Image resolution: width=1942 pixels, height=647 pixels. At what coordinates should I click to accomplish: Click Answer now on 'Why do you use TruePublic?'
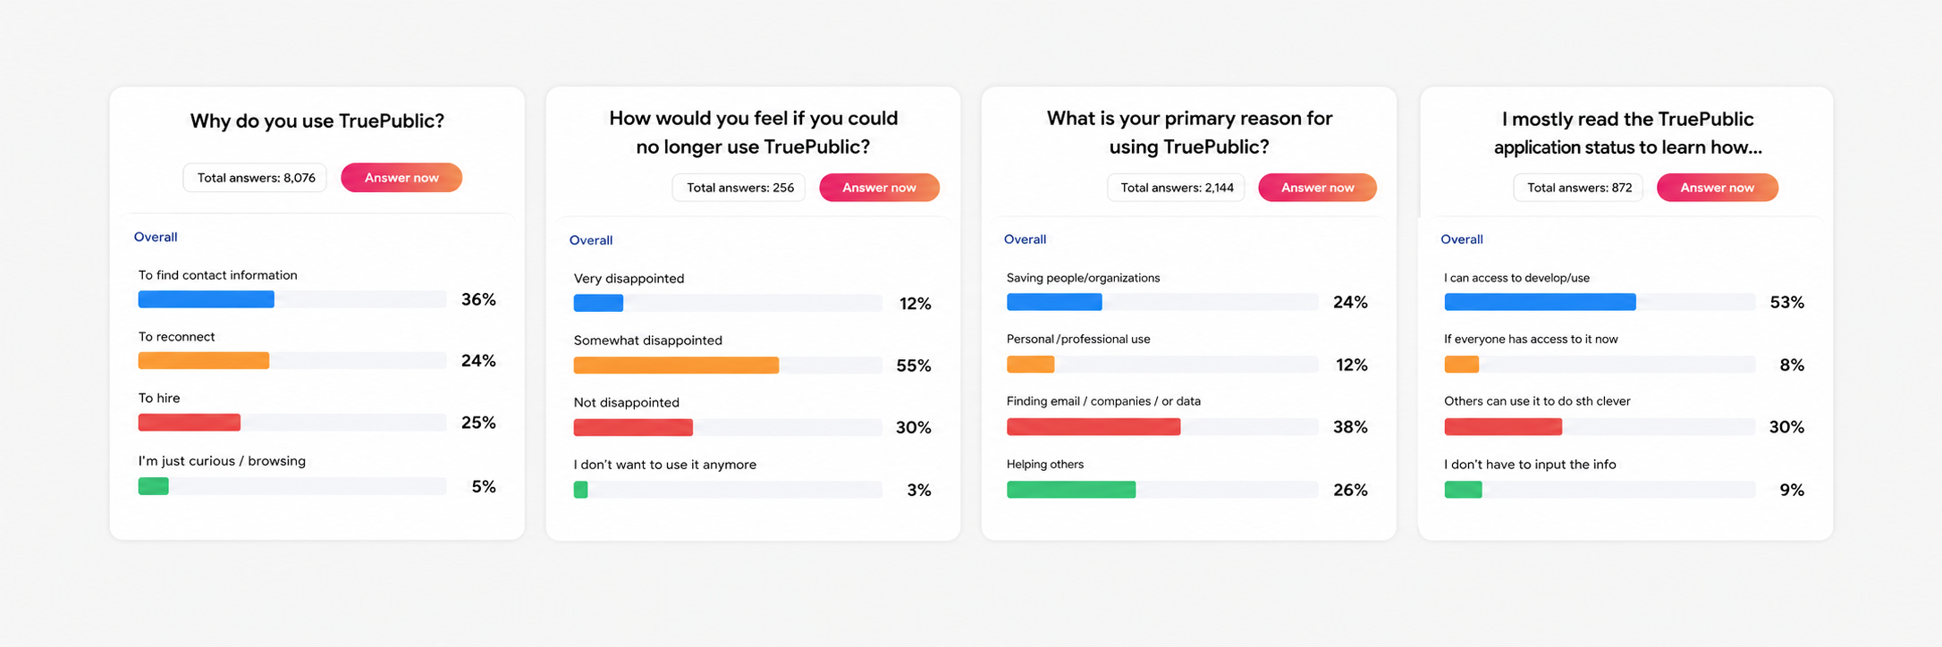(x=401, y=178)
